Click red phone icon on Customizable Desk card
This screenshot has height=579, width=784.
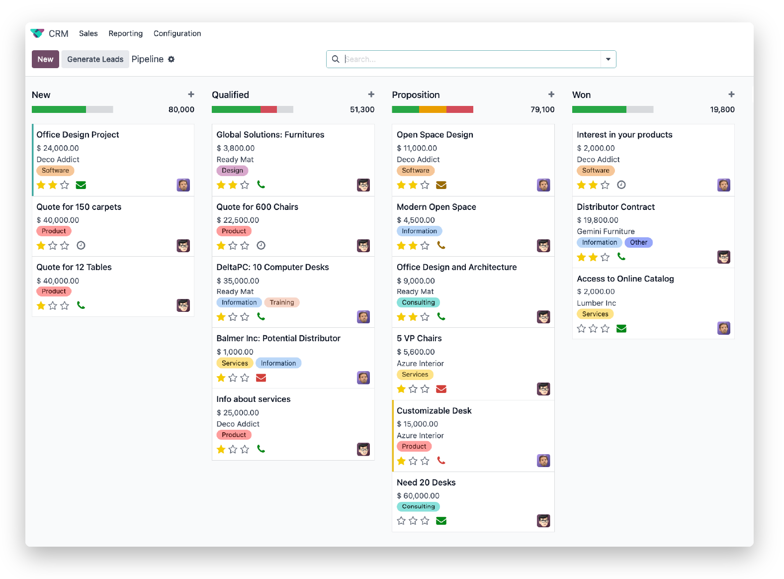tap(441, 461)
